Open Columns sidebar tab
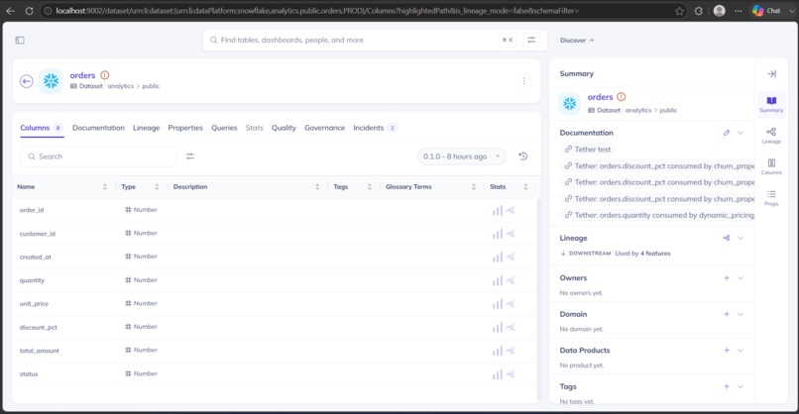Screen dimensions: 799x414 pyautogui.click(x=771, y=166)
